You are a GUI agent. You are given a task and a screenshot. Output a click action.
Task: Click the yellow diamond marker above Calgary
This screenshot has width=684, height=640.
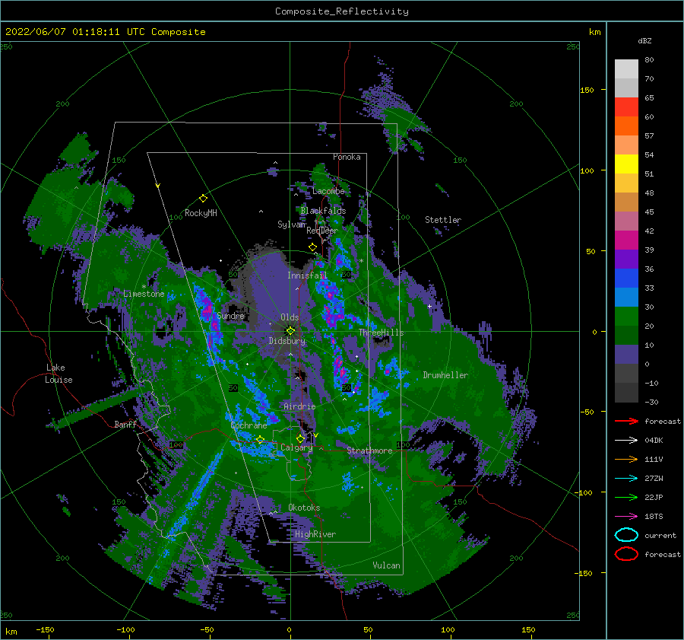pos(300,438)
